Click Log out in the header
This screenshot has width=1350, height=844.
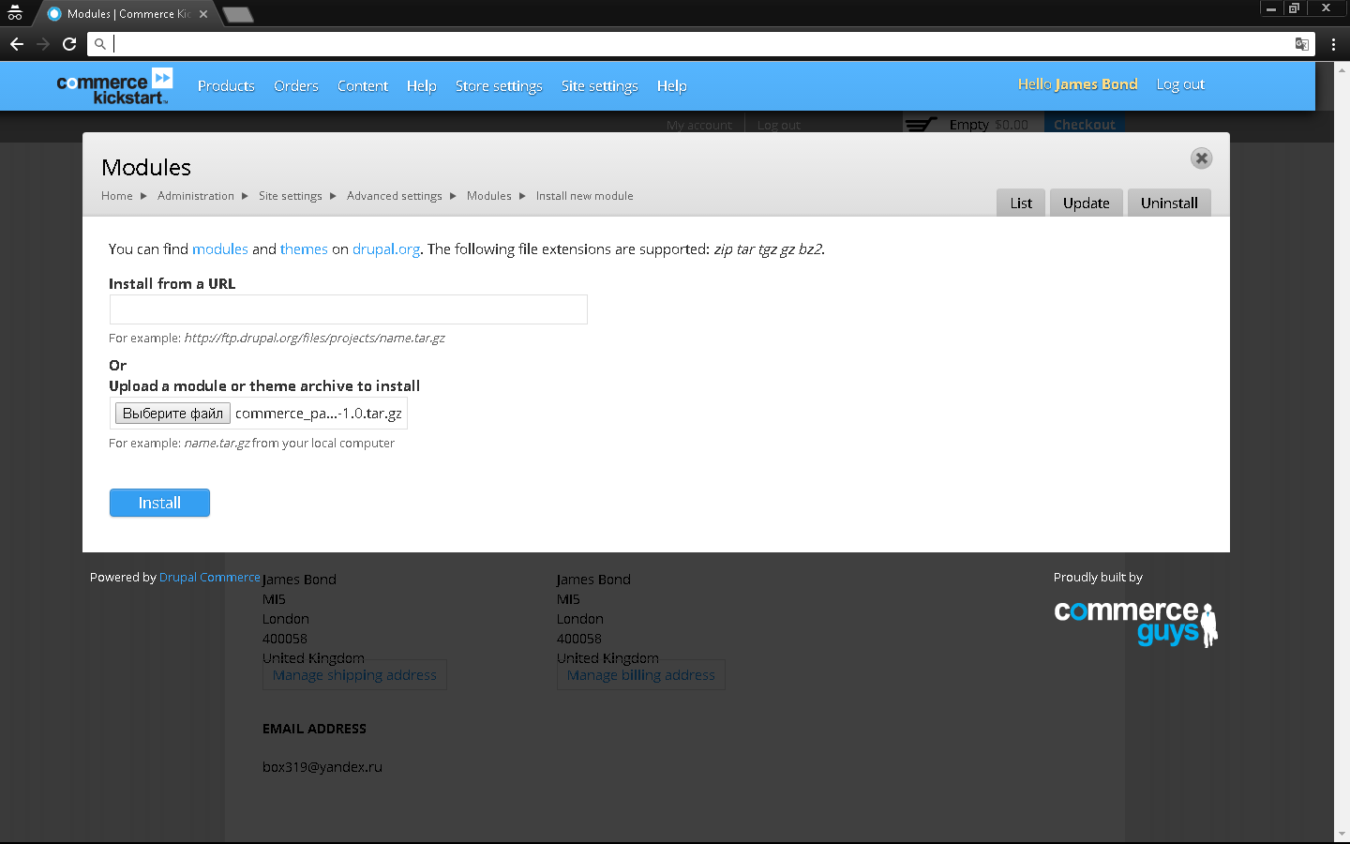(x=1180, y=84)
